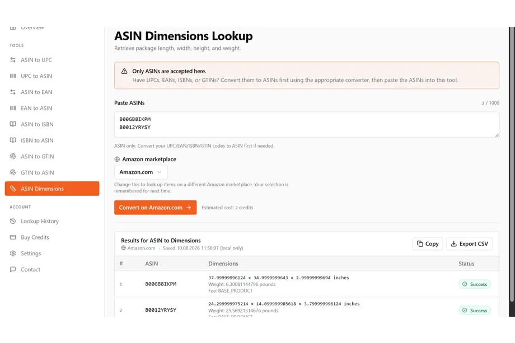
Task: Click the Buy Credits card icon
Action: (13, 237)
